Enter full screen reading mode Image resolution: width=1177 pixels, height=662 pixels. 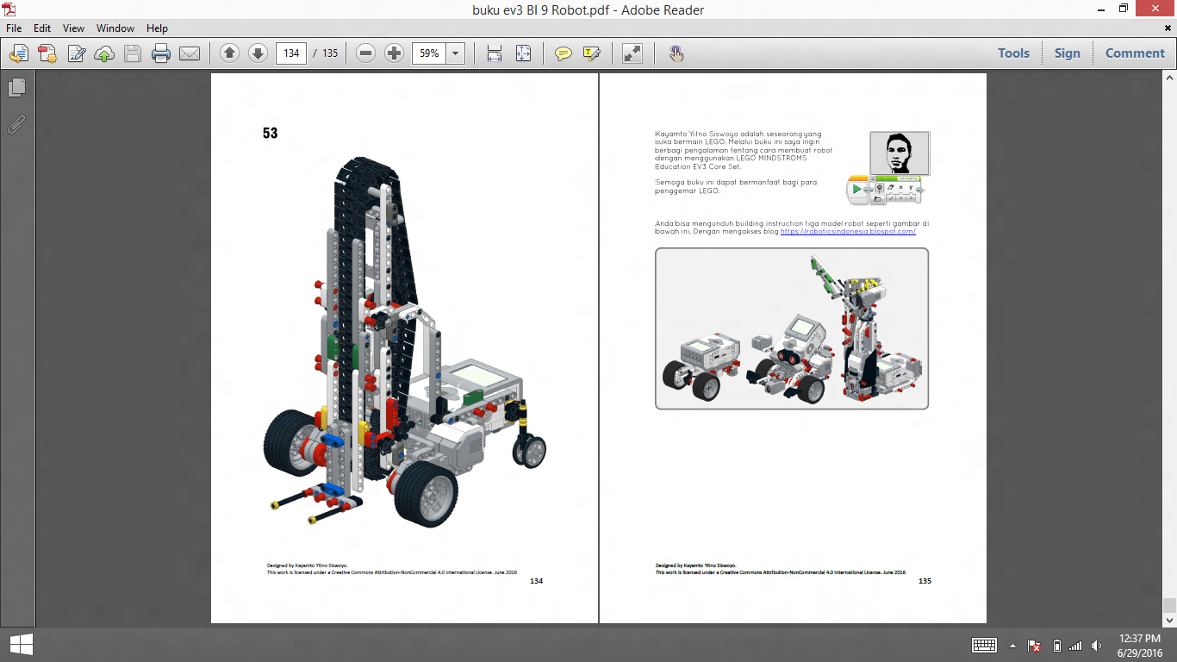coord(632,53)
